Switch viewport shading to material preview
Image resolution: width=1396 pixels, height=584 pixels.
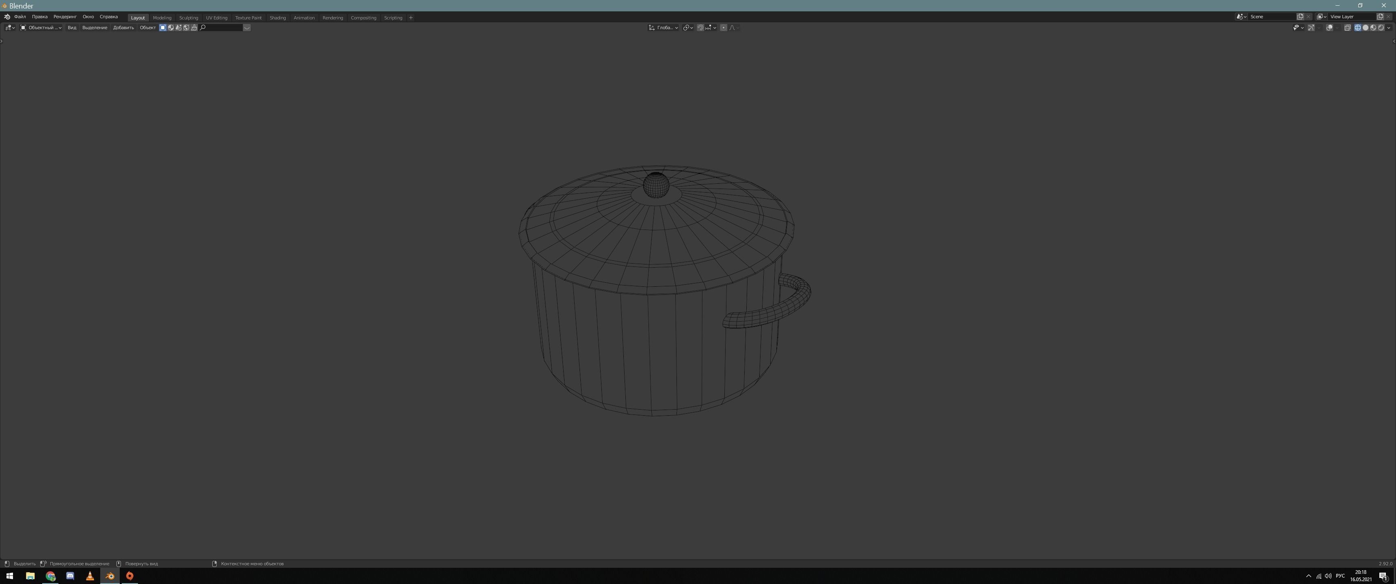(1373, 28)
